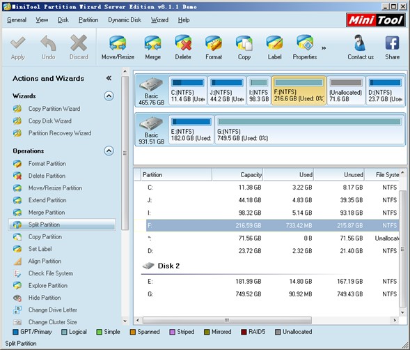Click Merge Partition icon in sidebar
Image resolution: width=410 pixels, height=350 pixels.
coord(17,212)
